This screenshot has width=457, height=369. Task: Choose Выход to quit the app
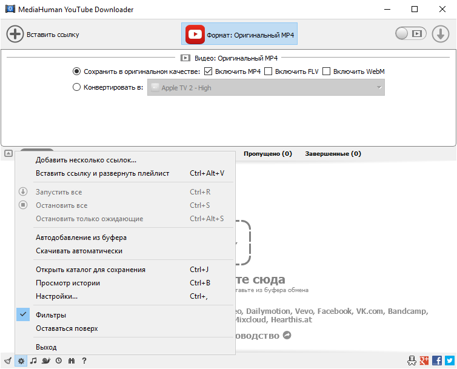(x=125, y=347)
